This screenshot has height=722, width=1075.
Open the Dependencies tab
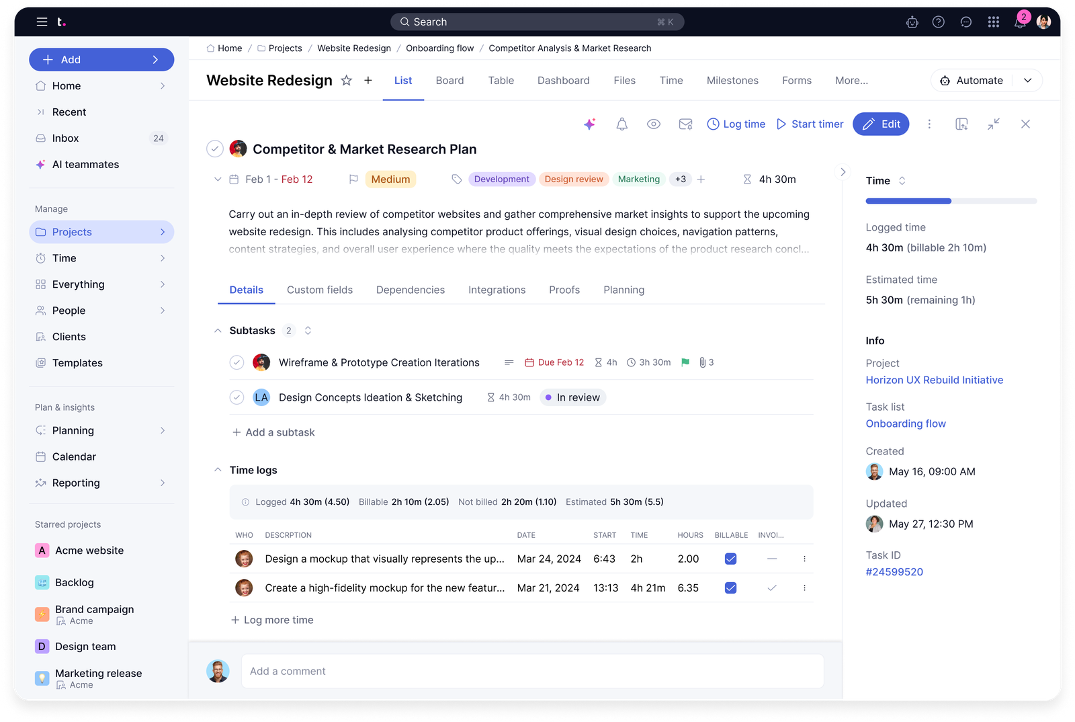pyautogui.click(x=411, y=290)
